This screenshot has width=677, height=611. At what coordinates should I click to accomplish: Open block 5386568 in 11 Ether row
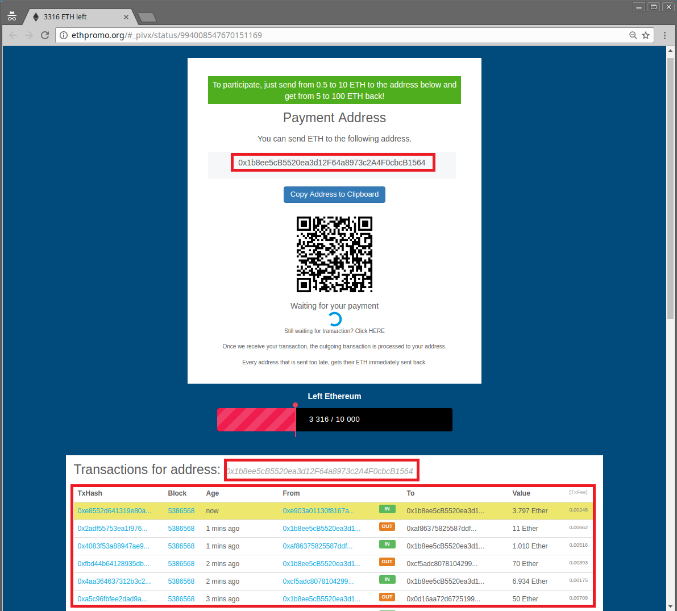(x=181, y=529)
